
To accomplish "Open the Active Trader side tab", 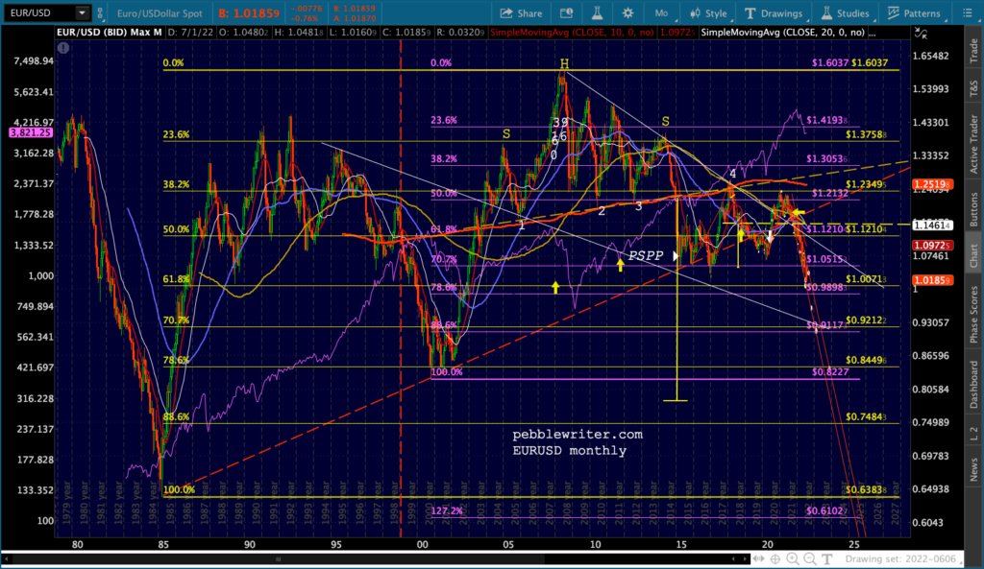I will click(x=974, y=144).
